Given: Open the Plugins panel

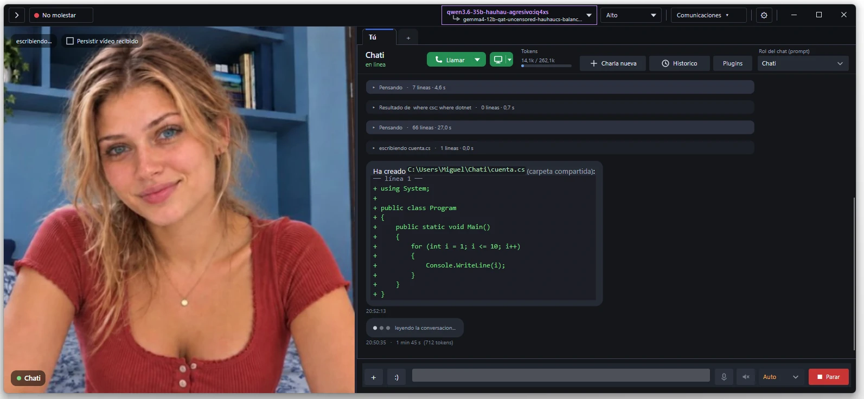Looking at the screenshot, I should click(x=732, y=63).
